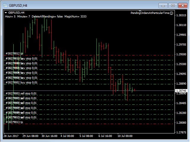This screenshot has width=190, height=142.
Task: Click the chart window icon in title bar
Action: pos(5,5)
